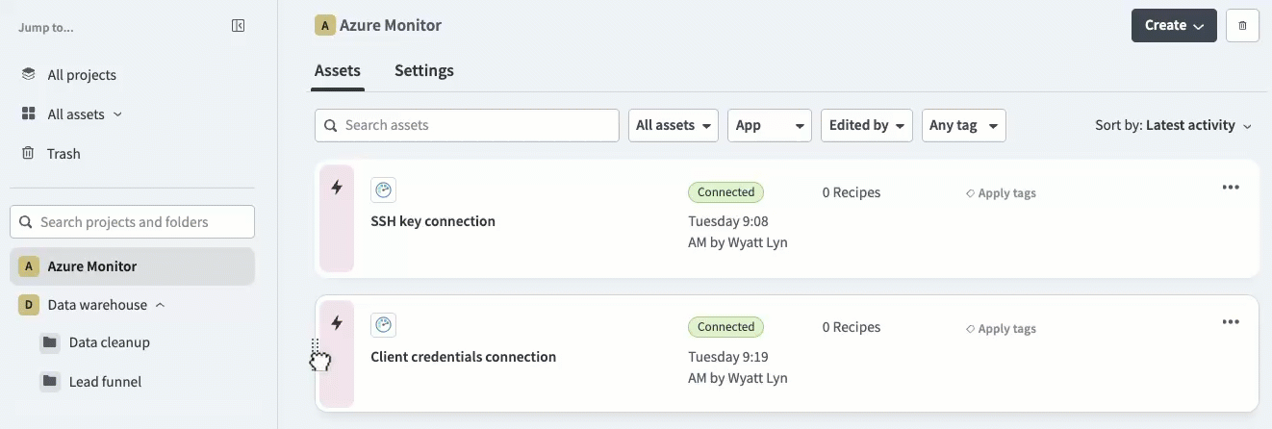Expand the All assets chevron in sidebar

(117, 114)
